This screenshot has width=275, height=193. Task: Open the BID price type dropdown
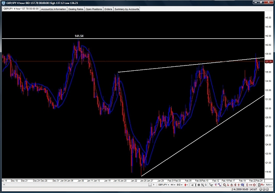tap(180, 185)
